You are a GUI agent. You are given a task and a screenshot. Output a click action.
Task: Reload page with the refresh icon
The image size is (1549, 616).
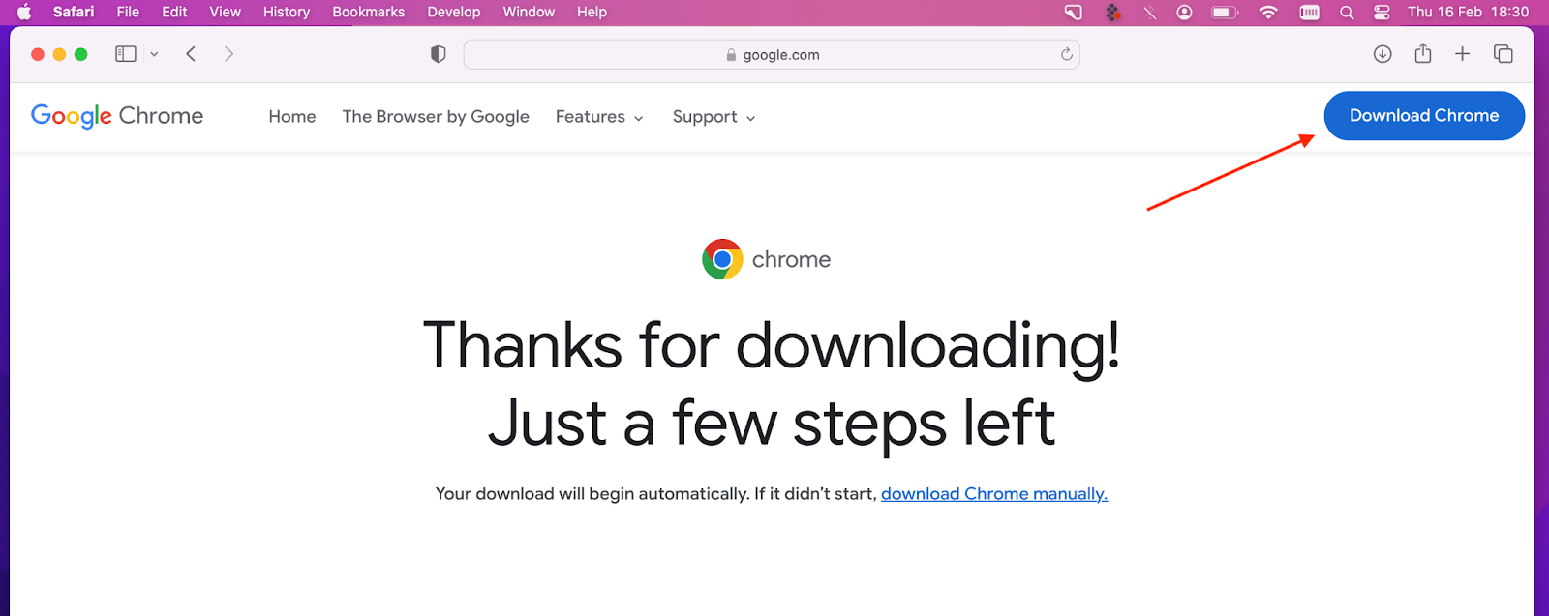click(1066, 54)
